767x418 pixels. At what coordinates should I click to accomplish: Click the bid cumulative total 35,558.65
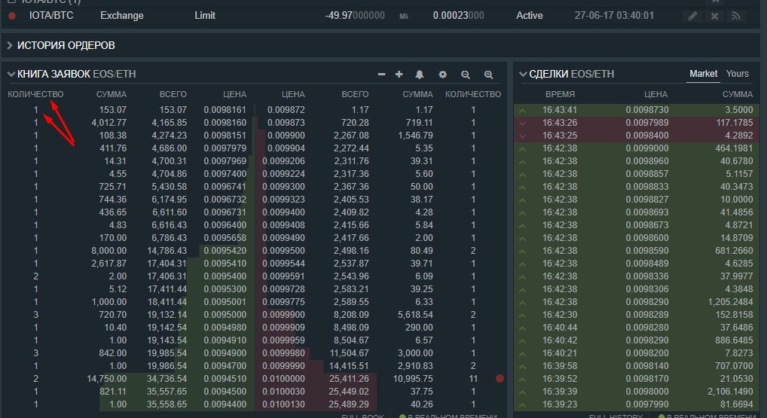(167, 404)
